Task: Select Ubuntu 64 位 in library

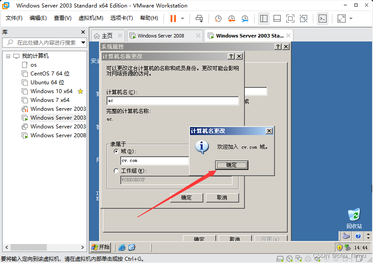Action: tap(47, 83)
